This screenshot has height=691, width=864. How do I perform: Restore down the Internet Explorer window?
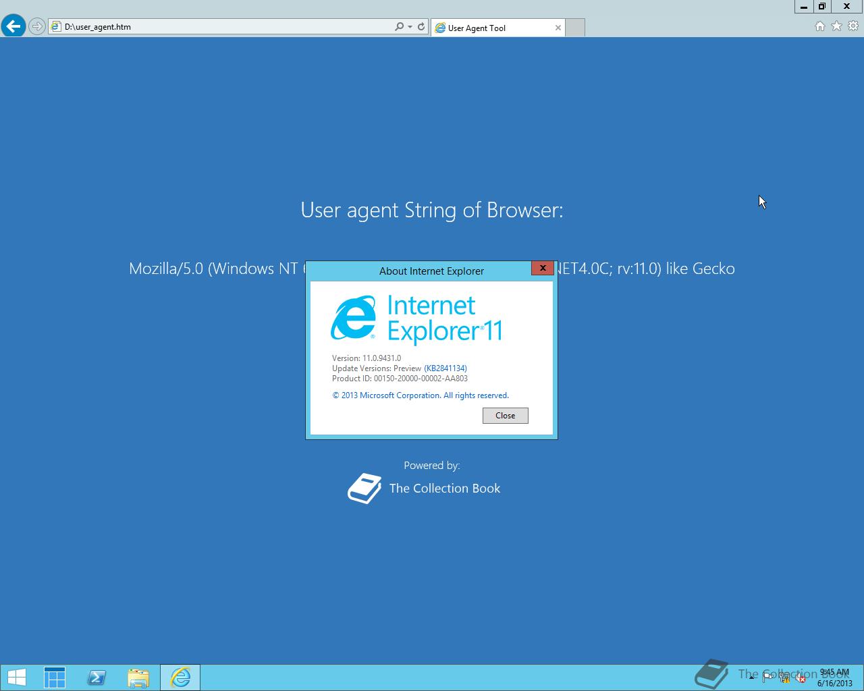(x=822, y=6)
